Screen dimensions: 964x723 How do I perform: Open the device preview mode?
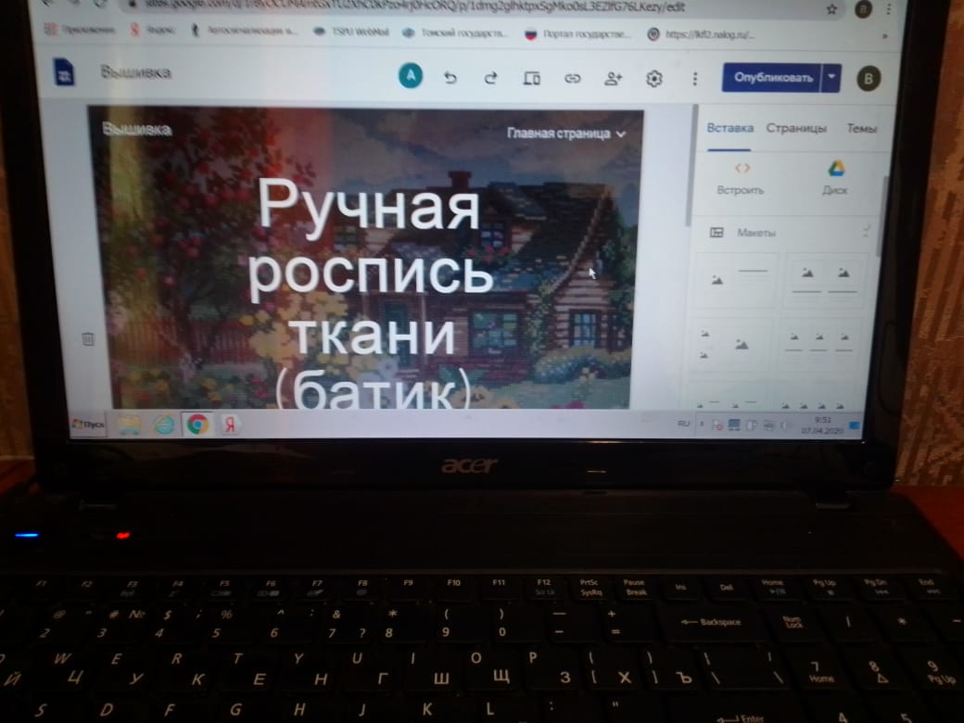pyautogui.click(x=532, y=78)
